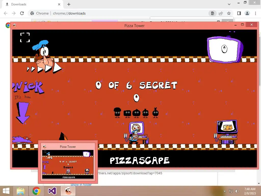
Task: Toggle Chrome side panel
Action: pyautogui.click(x=239, y=13)
